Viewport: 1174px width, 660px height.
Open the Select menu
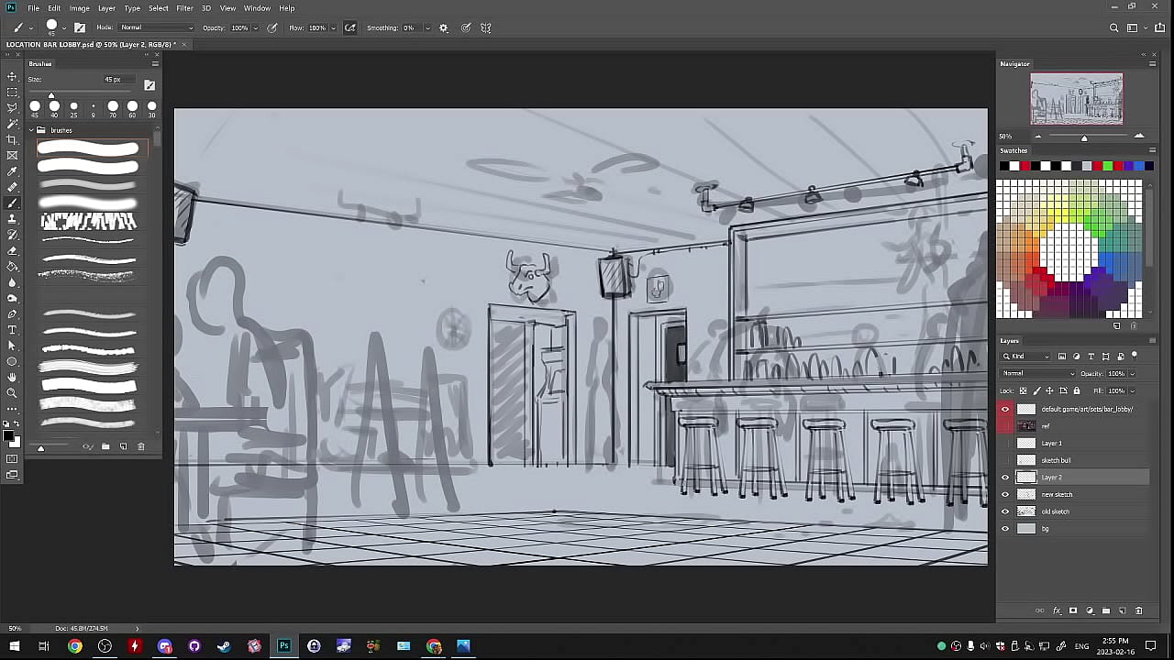[159, 8]
